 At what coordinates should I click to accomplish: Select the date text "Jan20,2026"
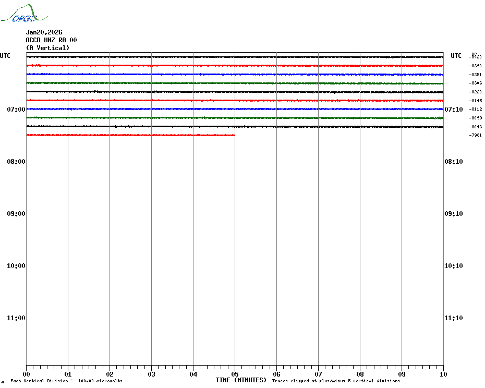pos(44,32)
